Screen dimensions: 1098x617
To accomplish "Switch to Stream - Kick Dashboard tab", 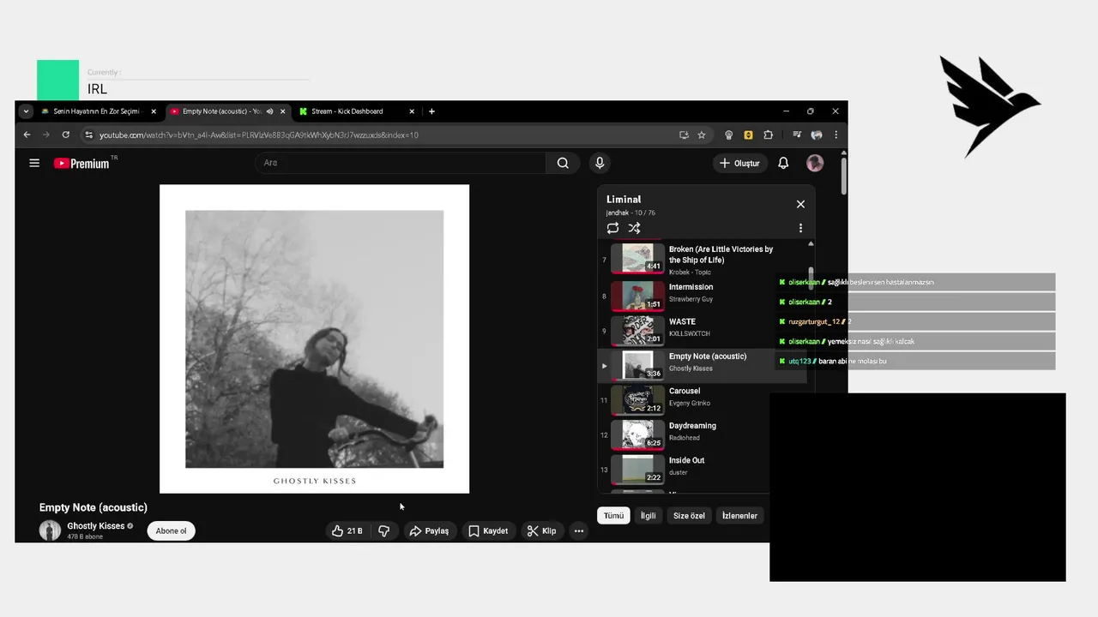I will tap(347, 111).
